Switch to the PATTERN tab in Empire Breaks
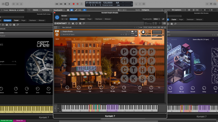 [68, 39]
